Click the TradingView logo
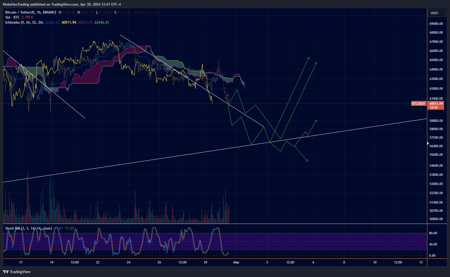450x277 pixels. (x=17, y=272)
